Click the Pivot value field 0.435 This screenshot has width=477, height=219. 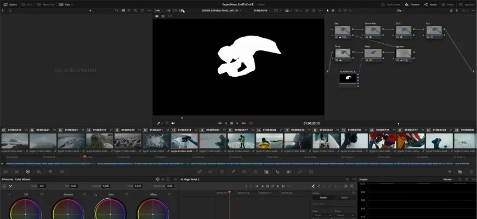click(x=138, y=186)
